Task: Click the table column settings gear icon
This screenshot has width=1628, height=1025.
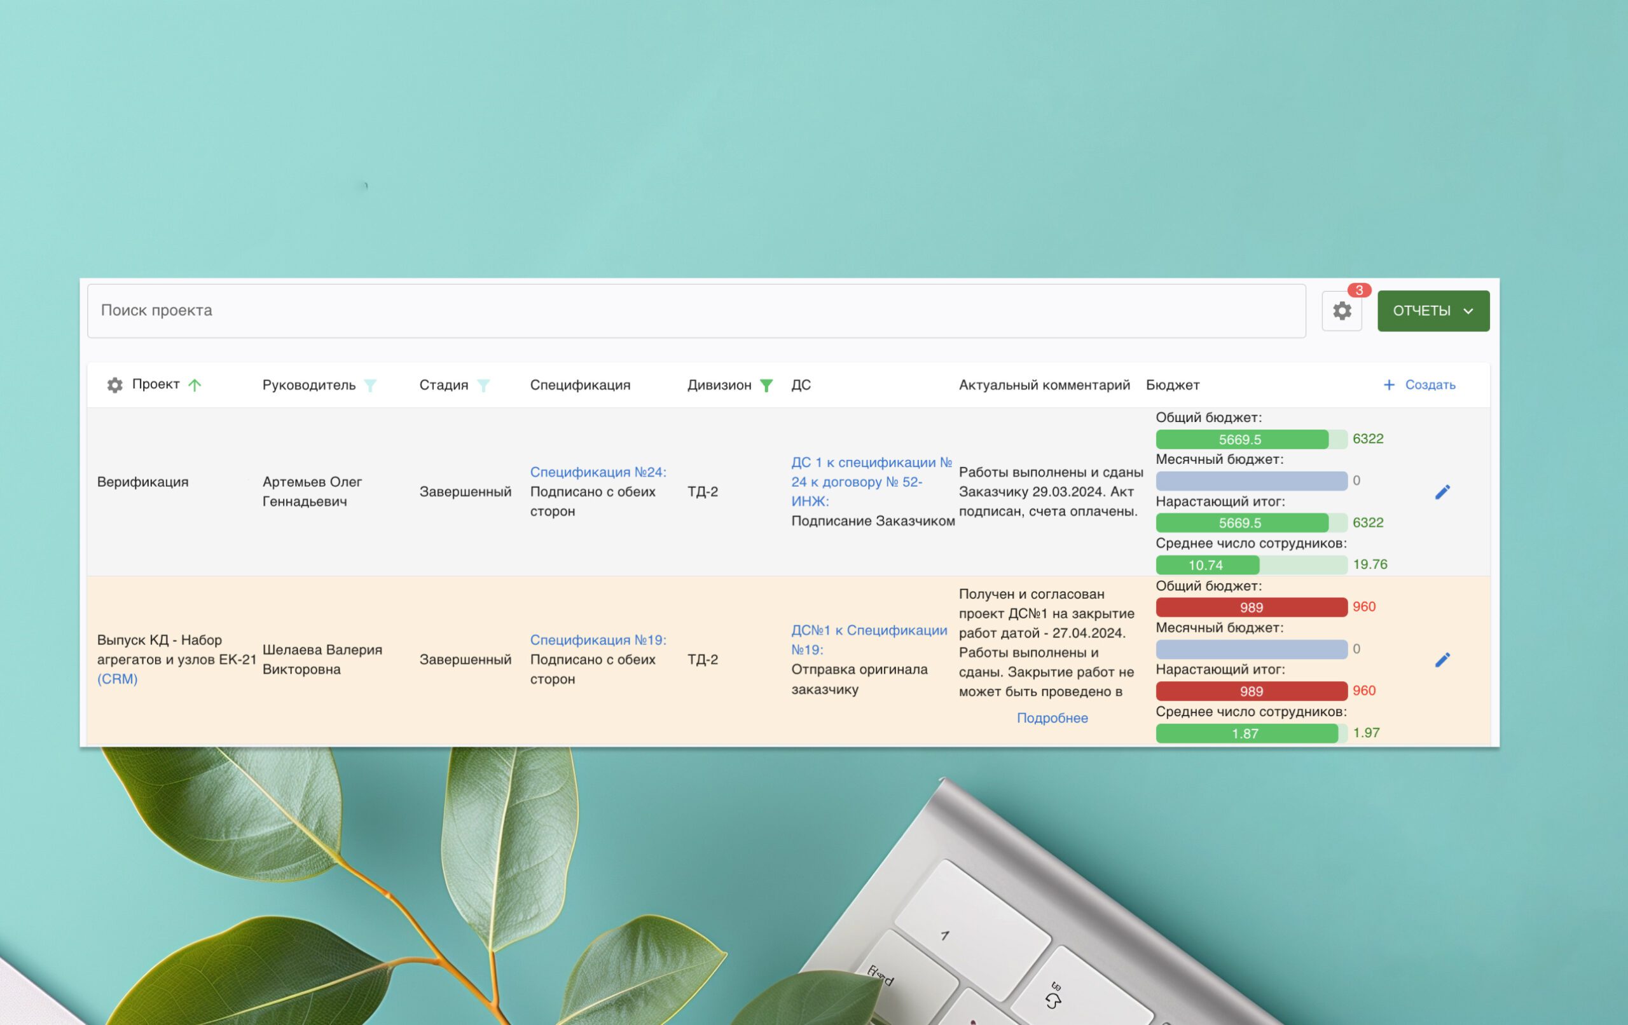Action: tap(115, 385)
